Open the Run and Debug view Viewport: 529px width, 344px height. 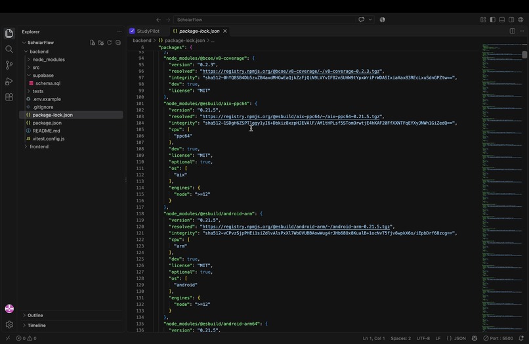9,81
